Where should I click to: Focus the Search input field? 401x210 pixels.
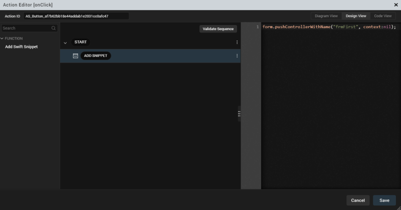(25, 28)
